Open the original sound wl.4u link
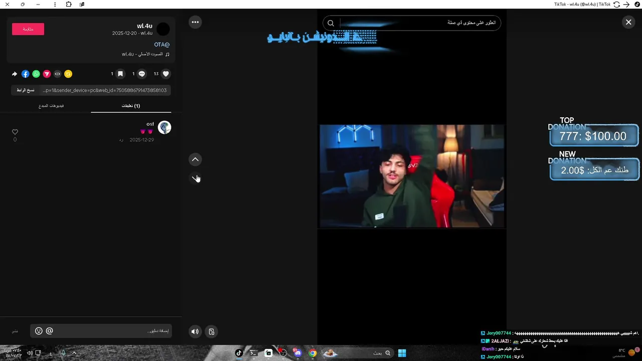The height and width of the screenshot is (361, 642). 145,54
